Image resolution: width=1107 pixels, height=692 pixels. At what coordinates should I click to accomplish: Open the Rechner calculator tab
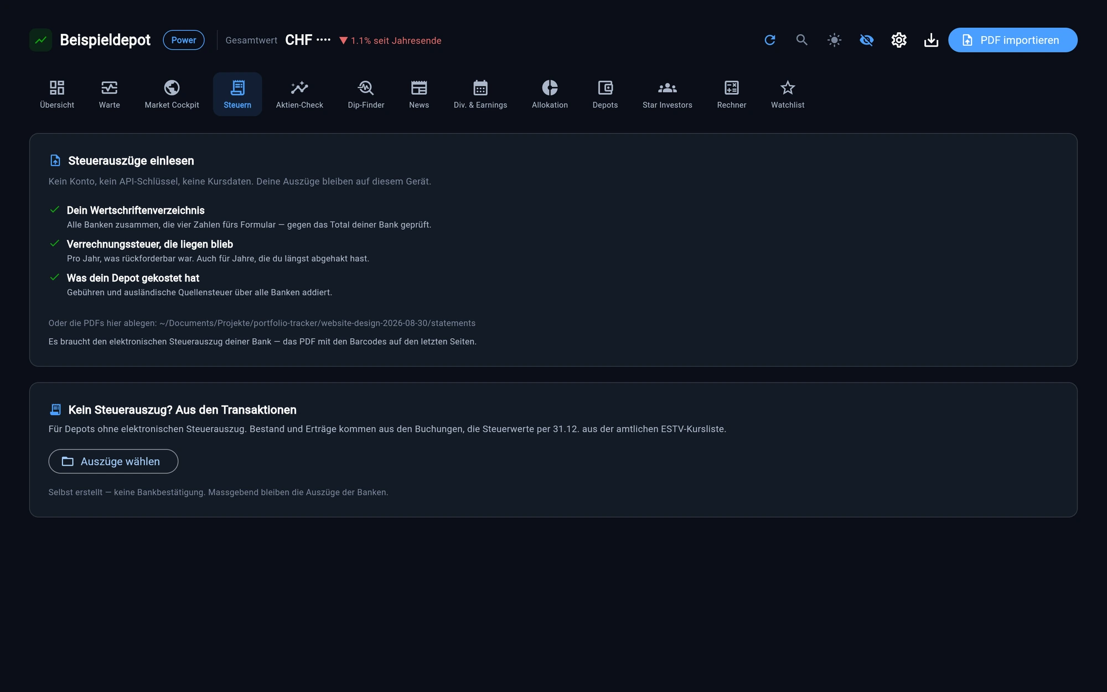coord(731,94)
